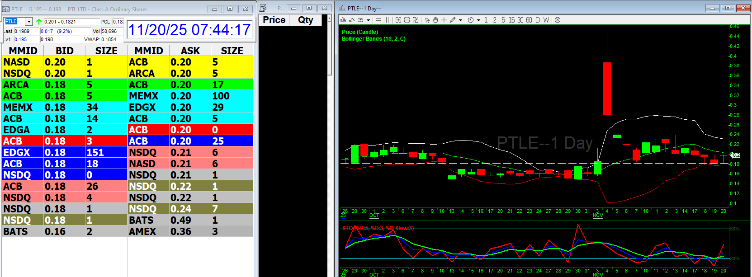The image size is (752, 277).
Task: Switch chart to 15 minute interval
Action: (511, 20)
